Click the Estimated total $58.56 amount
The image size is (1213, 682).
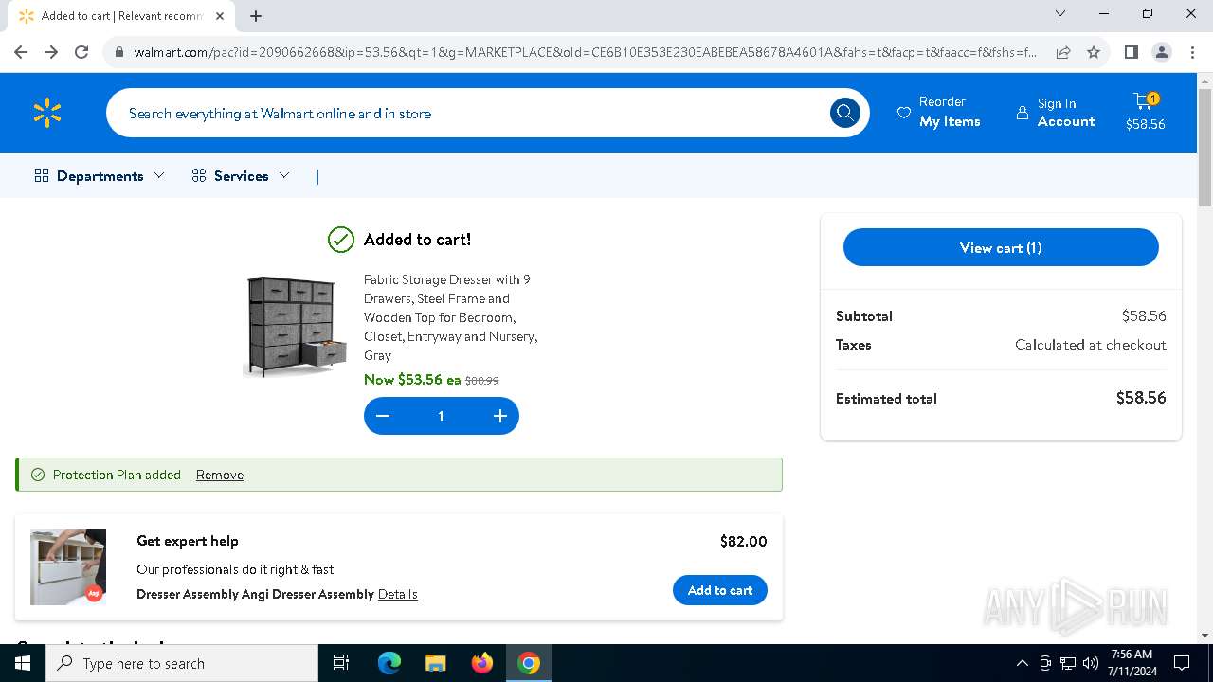coord(1141,398)
